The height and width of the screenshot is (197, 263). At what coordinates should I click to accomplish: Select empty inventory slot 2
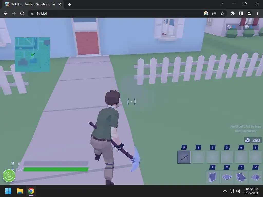212,157
